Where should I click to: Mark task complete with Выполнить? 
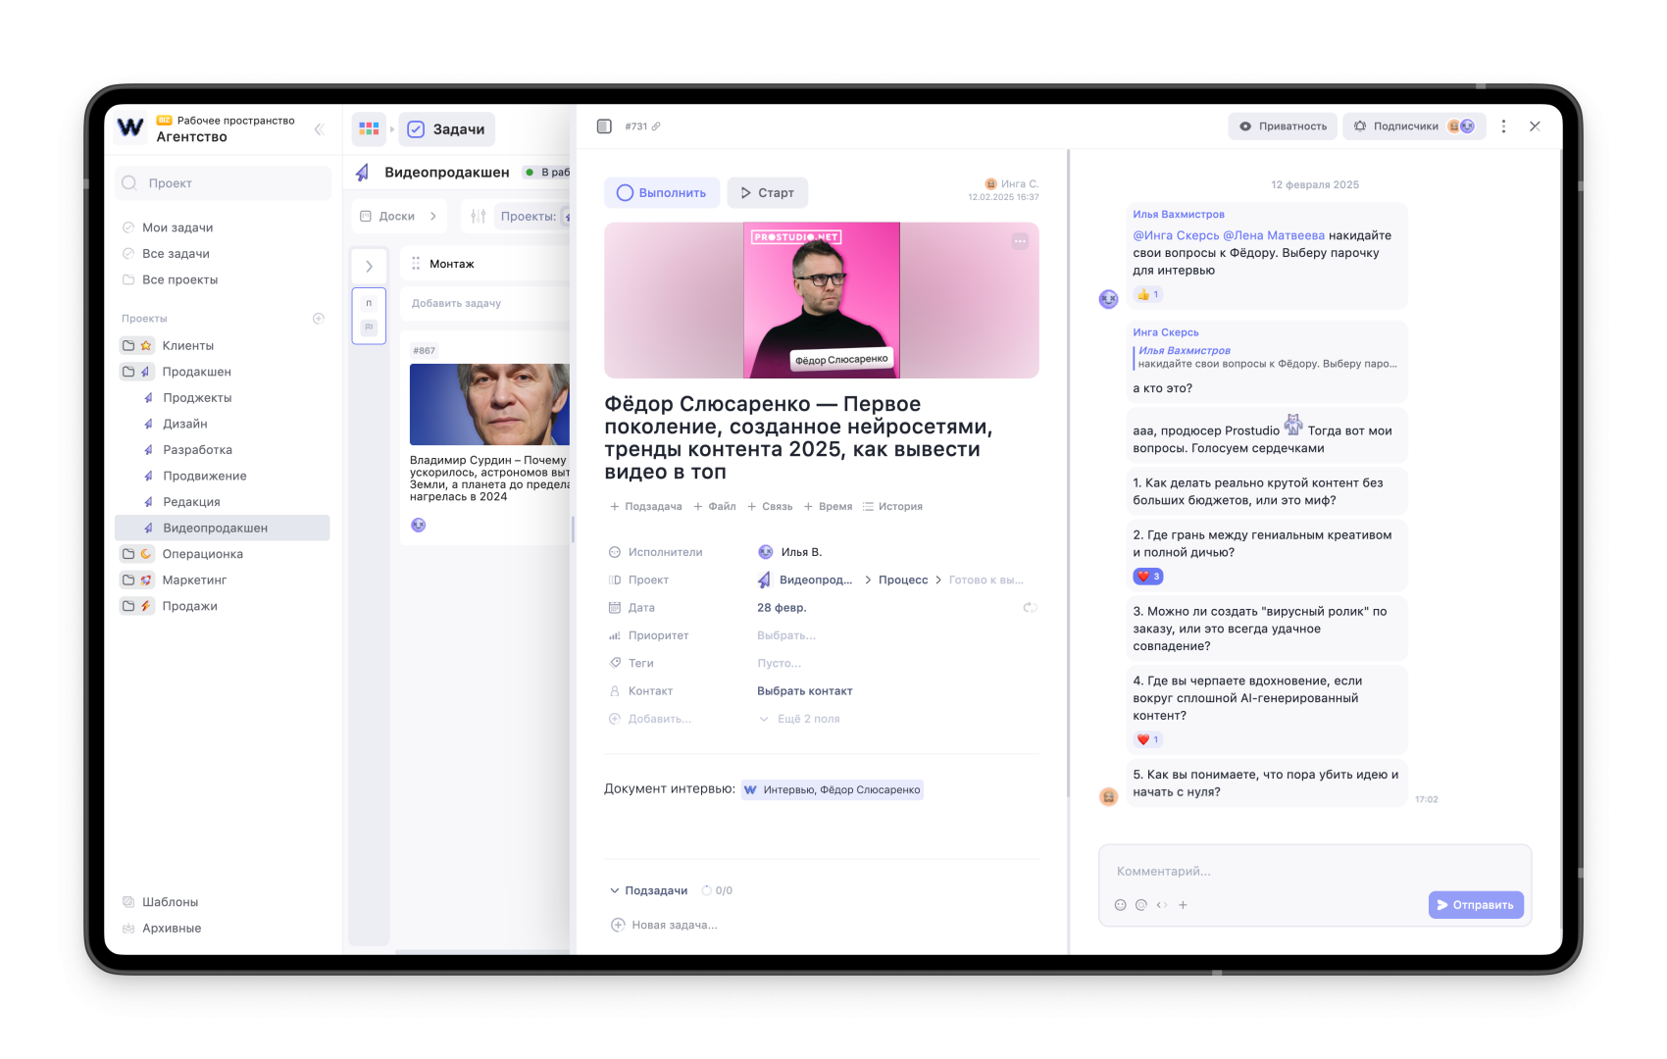[662, 193]
